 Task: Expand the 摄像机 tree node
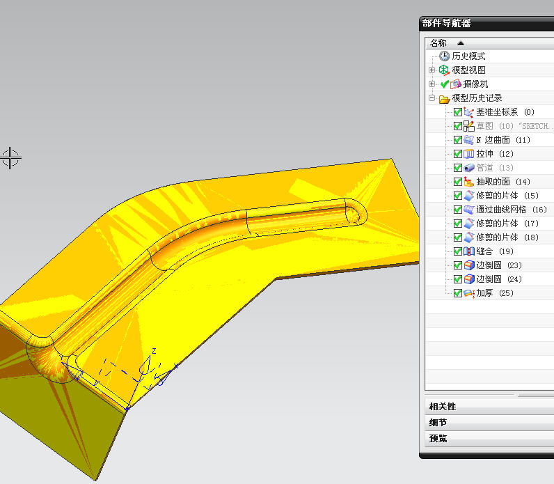click(x=432, y=84)
